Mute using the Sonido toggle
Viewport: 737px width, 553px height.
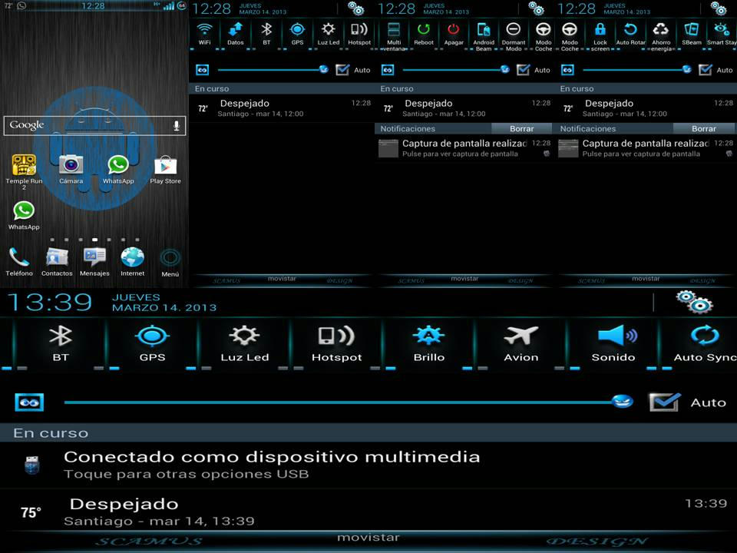click(613, 343)
